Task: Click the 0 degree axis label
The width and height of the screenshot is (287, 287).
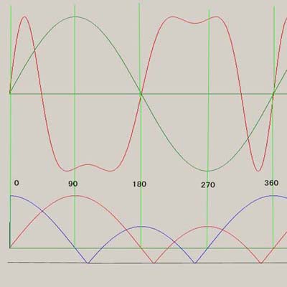Action: [17, 183]
